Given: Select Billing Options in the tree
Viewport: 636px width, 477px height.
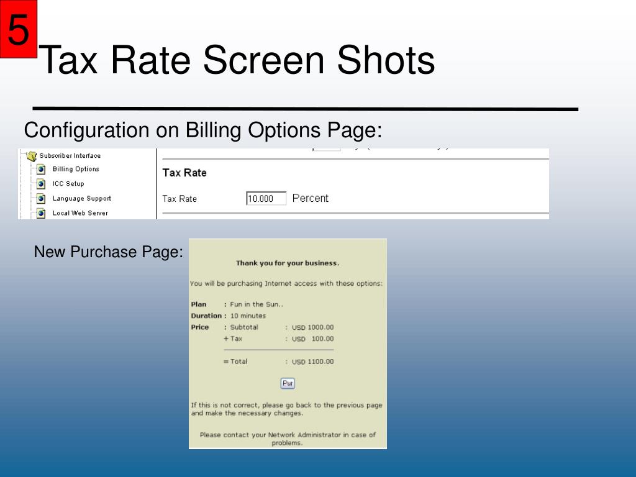Looking at the screenshot, I should (76, 169).
